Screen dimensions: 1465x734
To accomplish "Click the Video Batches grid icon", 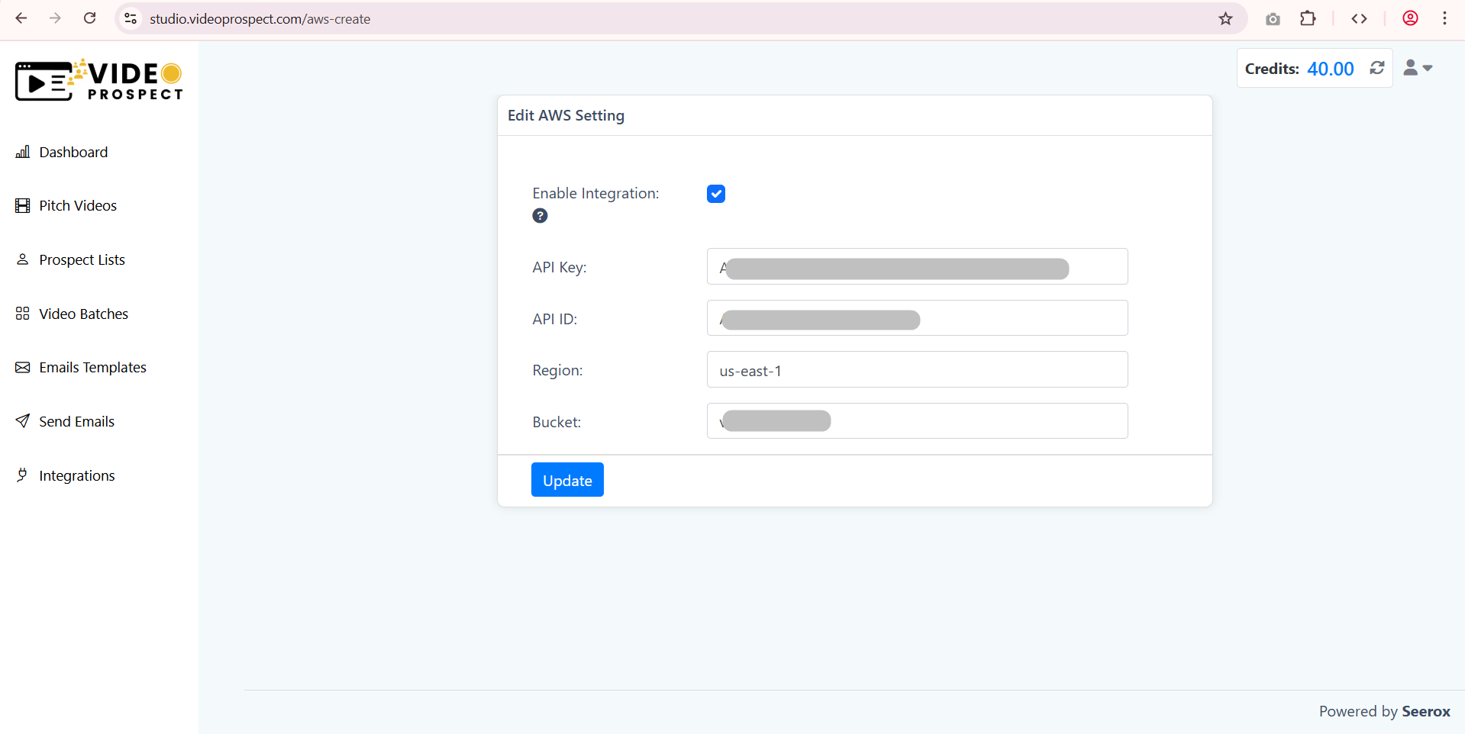I will coord(23,314).
